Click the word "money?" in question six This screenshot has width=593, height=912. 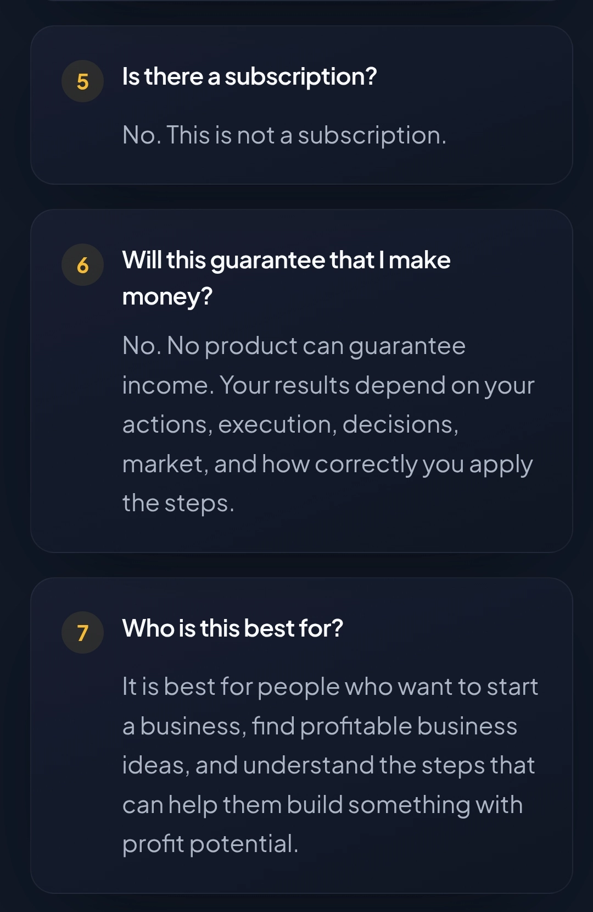(x=167, y=297)
